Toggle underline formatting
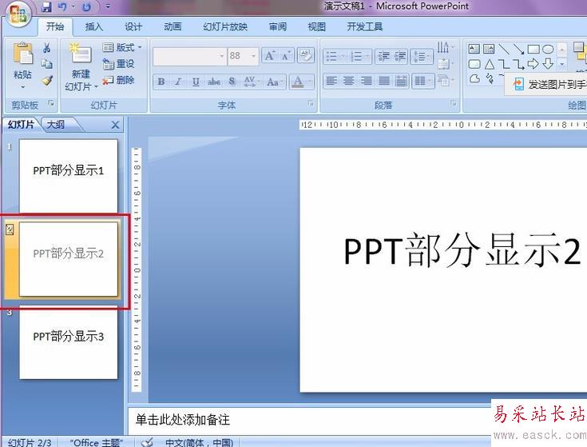Image resolution: width=587 pixels, height=447 pixels. click(x=196, y=82)
